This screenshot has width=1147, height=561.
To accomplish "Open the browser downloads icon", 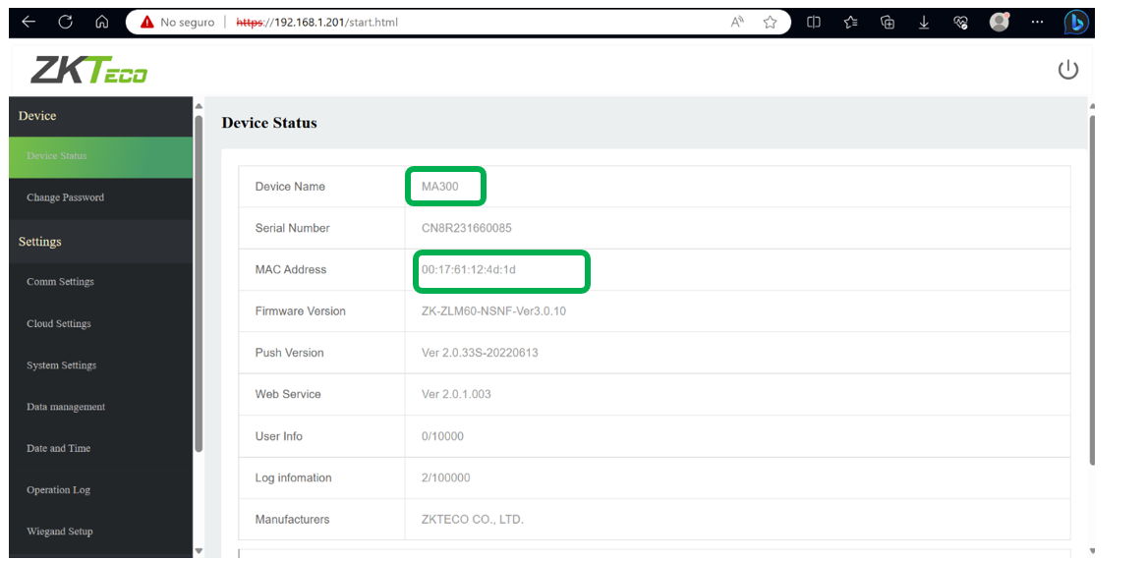I will point(924,22).
